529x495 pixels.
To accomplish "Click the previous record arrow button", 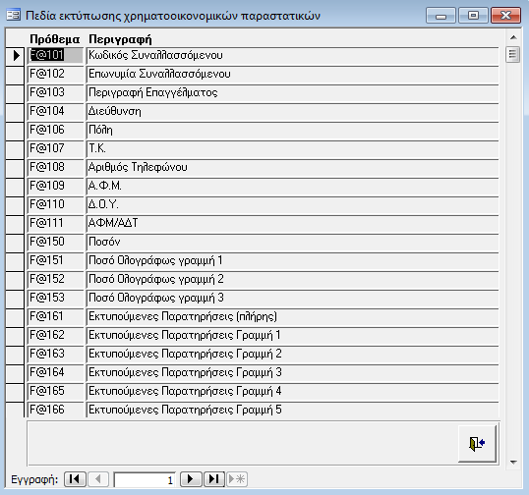I will 98,479.
